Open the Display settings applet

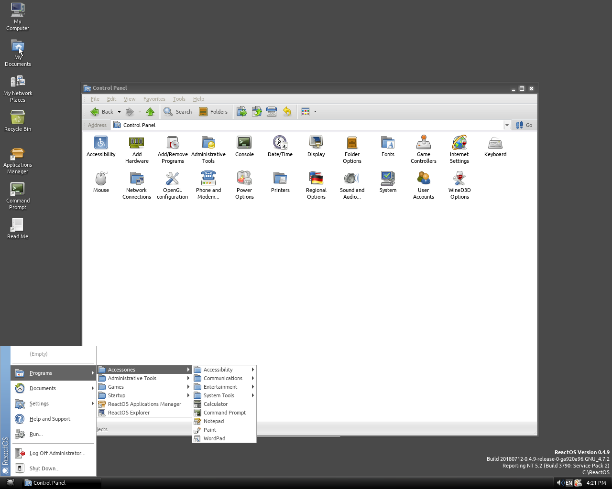pyautogui.click(x=316, y=147)
